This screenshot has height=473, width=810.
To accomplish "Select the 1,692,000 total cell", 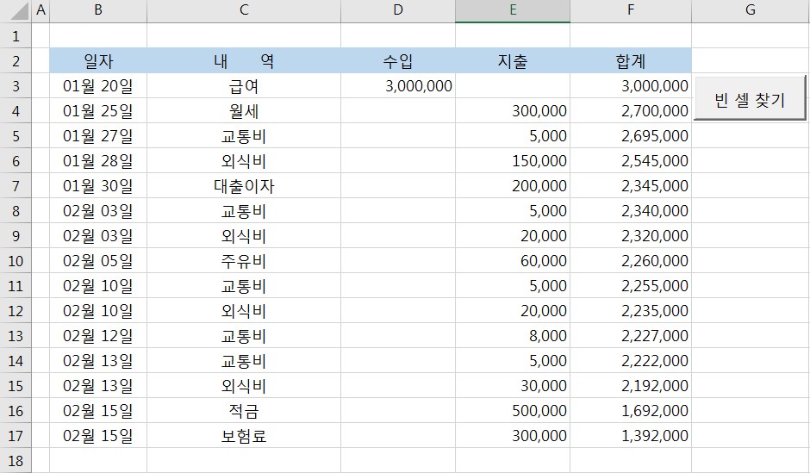I will click(631, 410).
